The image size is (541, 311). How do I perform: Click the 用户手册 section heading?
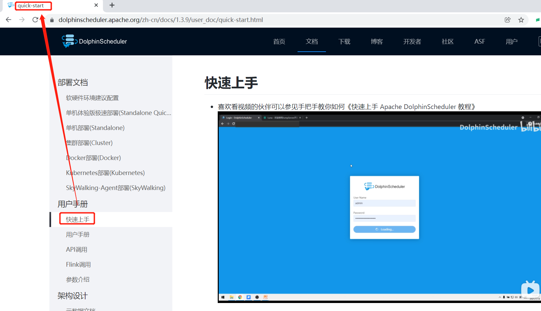(x=72, y=204)
